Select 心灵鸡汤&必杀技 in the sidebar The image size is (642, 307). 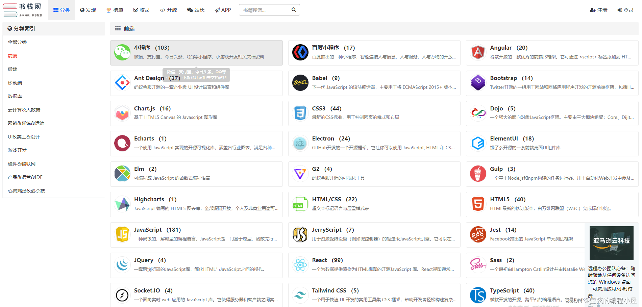26,191
